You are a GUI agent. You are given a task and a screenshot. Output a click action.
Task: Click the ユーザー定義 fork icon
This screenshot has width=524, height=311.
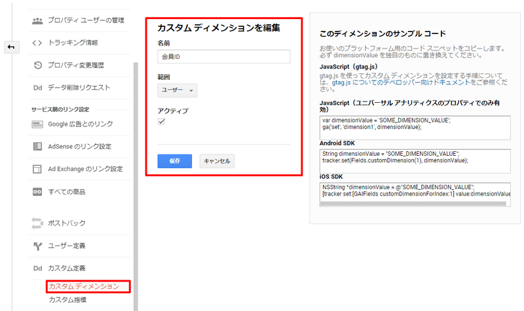(38, 246)
